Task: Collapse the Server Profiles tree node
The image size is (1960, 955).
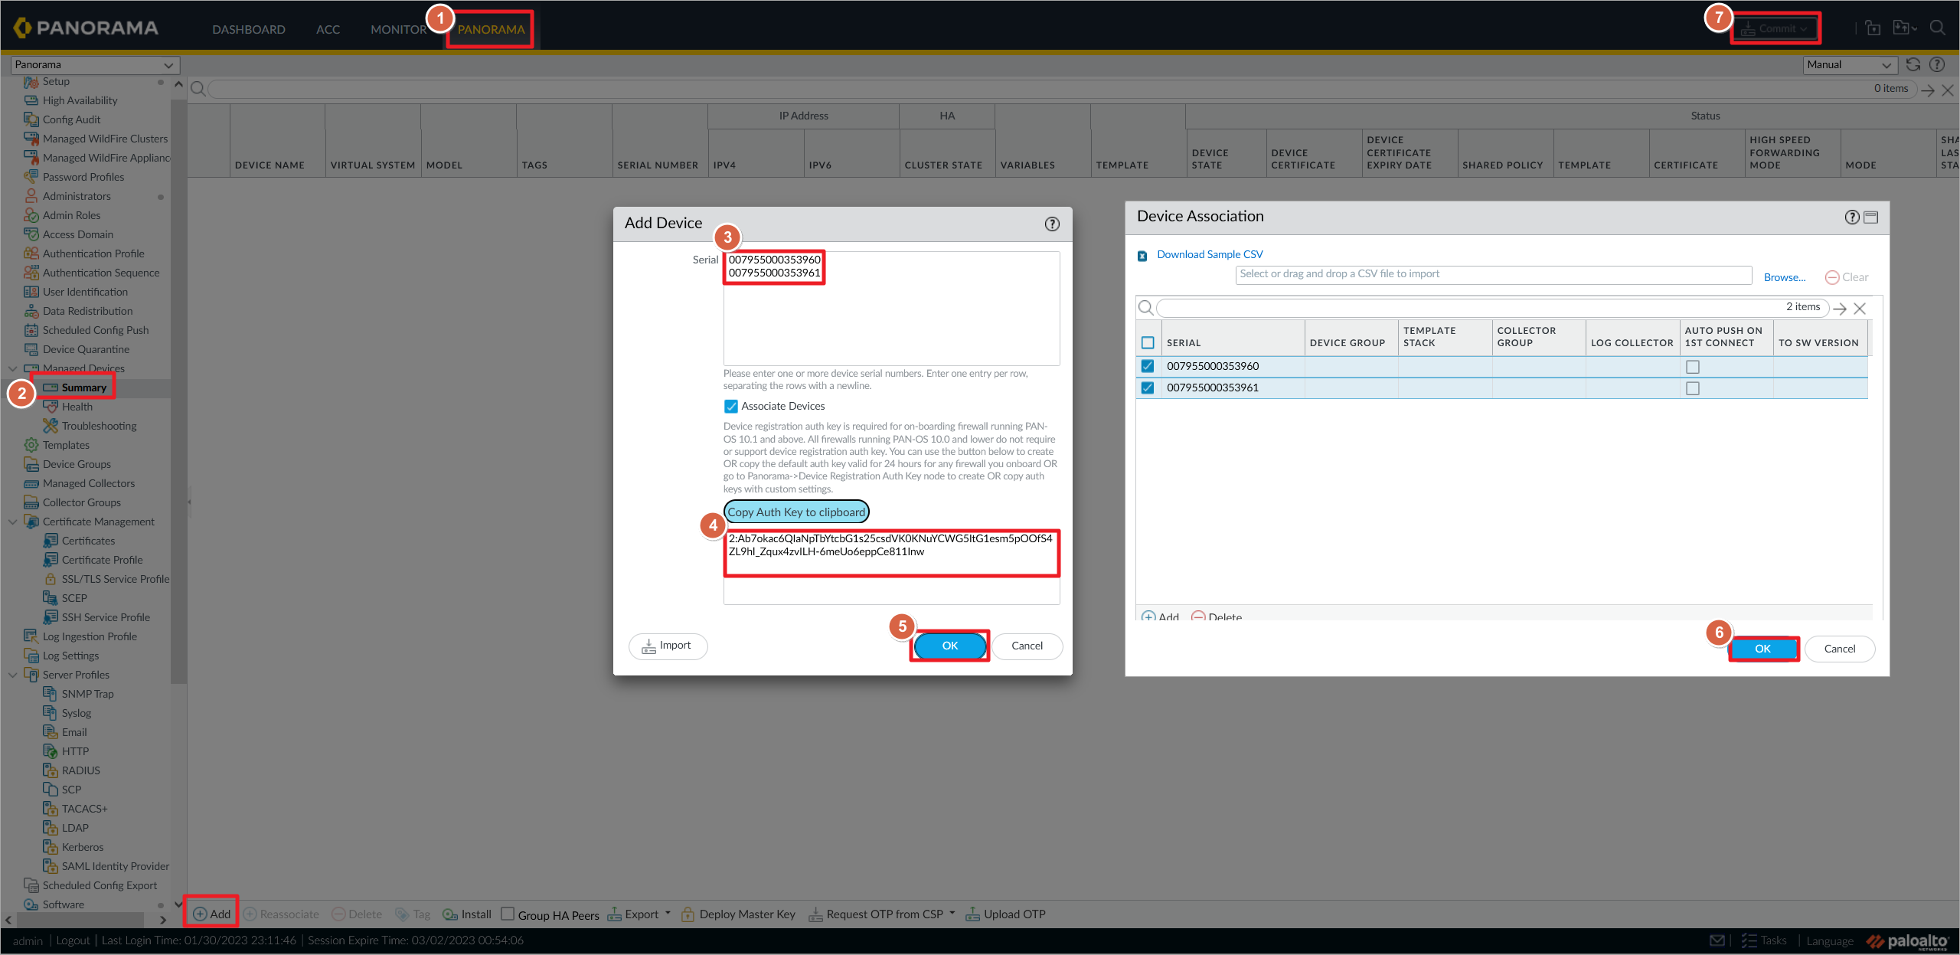Action: 13,675
